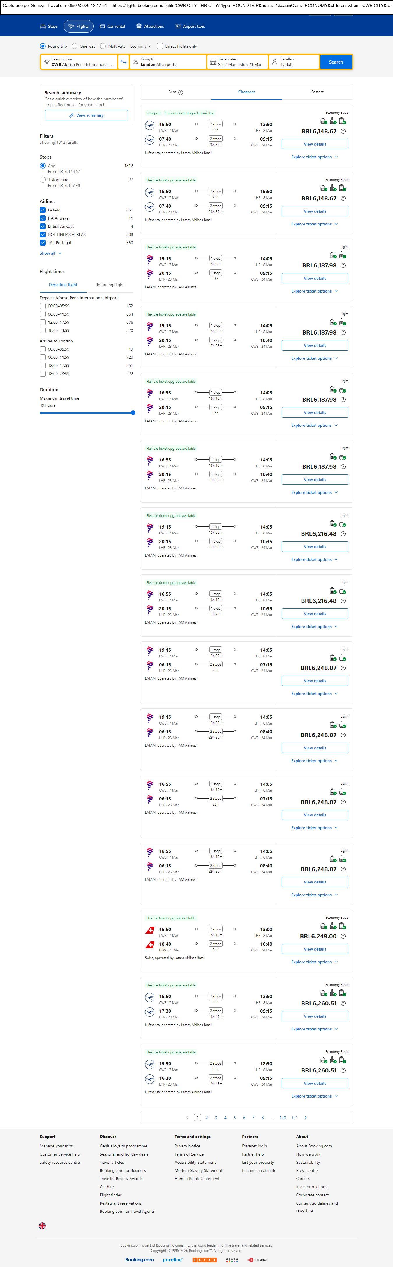Viewport: 393px width, 1267px height.
Task: Go to next results page arrow
Action: click(x=306, y=1117)
